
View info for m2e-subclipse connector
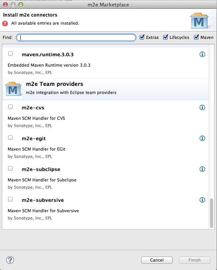coord(202,169)
